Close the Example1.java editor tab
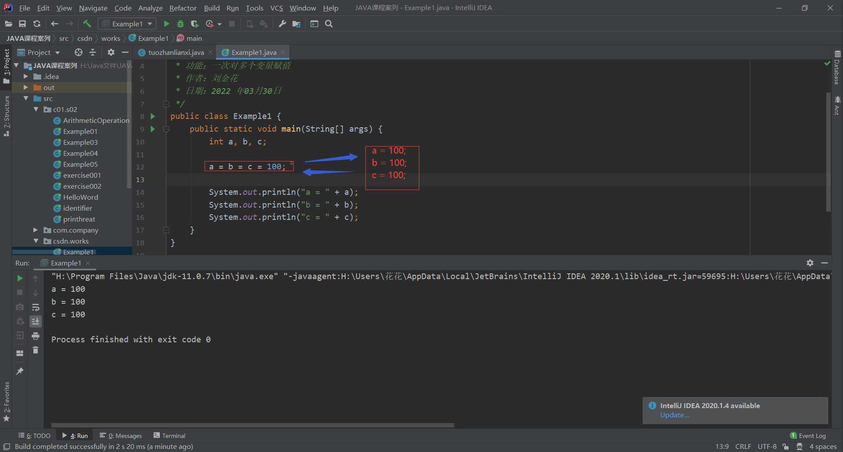Viewport: 843px width, 452px height. tap(283, 52)
